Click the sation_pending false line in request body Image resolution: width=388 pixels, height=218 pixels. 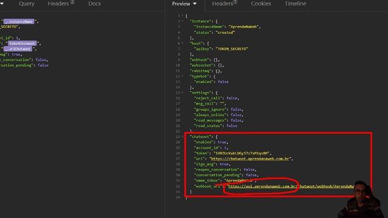point(24,65)
